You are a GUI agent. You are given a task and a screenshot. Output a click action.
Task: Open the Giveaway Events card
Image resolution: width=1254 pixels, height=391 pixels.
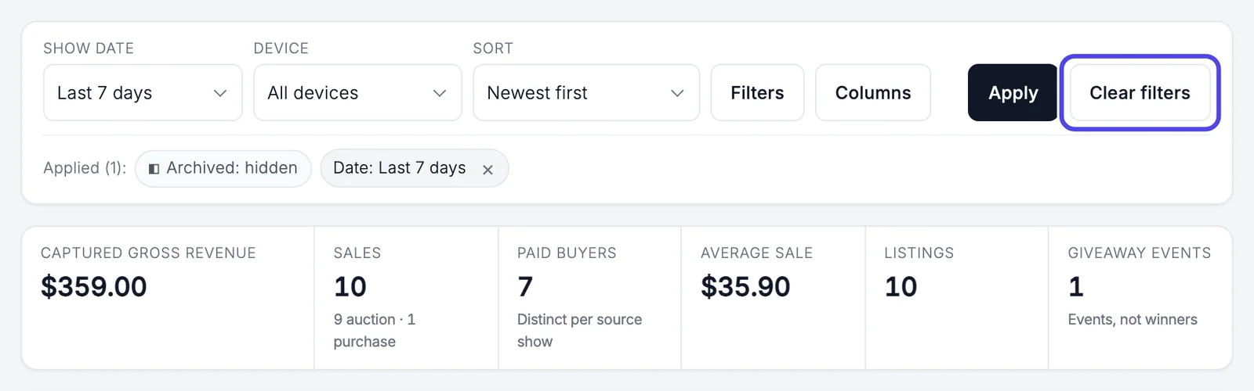tap(1140, 298)
